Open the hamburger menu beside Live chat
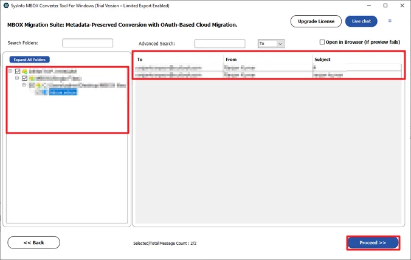 pos(390,21)
